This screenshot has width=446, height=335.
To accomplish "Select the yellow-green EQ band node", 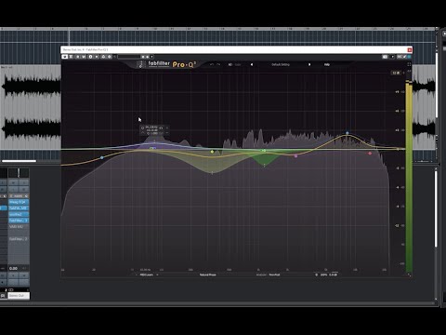I will (212, 152).
